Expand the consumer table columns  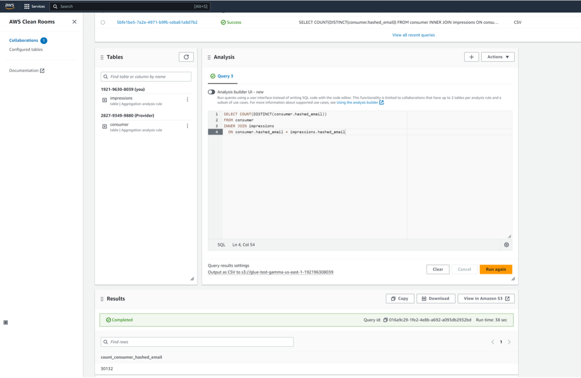pyautogui.click(x=104, y=127)
